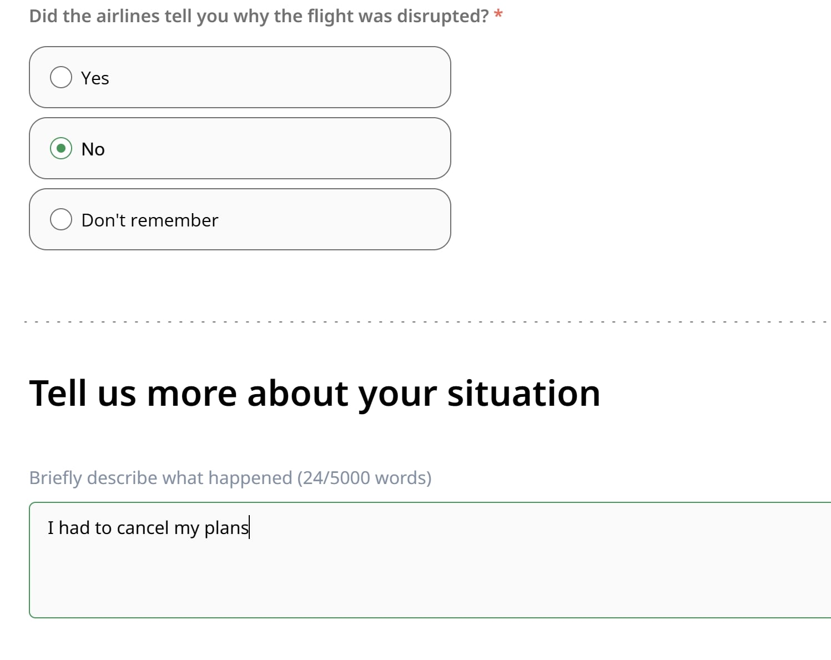Click the word counter label (24/5000 words)
This screenshot has height=660, width=831.
365,477
